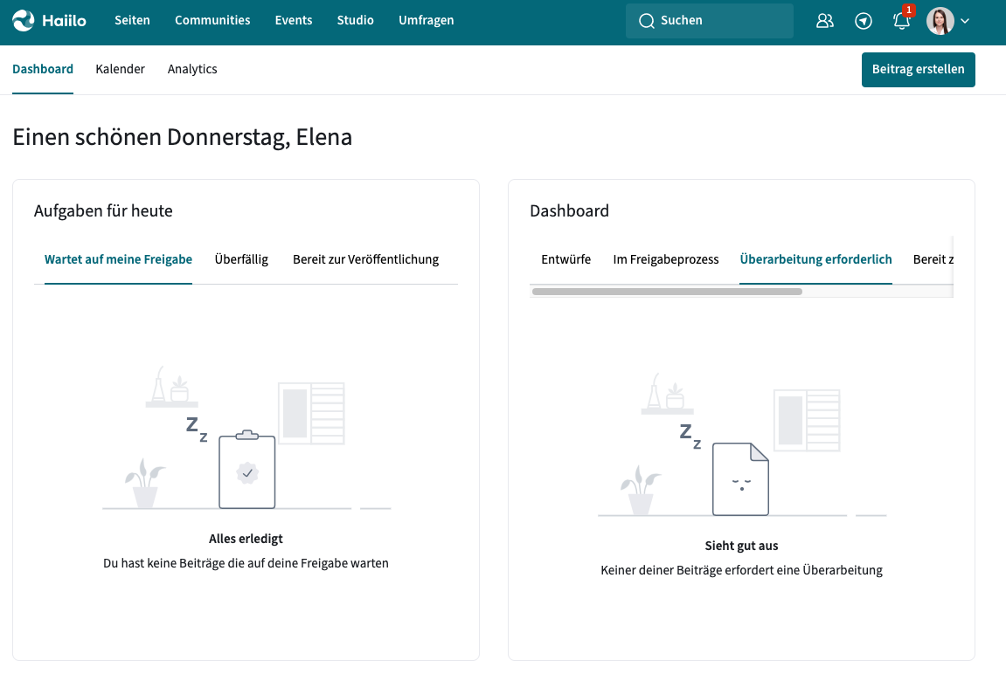Open the Im Freigabeprozess tab
This screenshot has height=681, width=1006.
665,259
